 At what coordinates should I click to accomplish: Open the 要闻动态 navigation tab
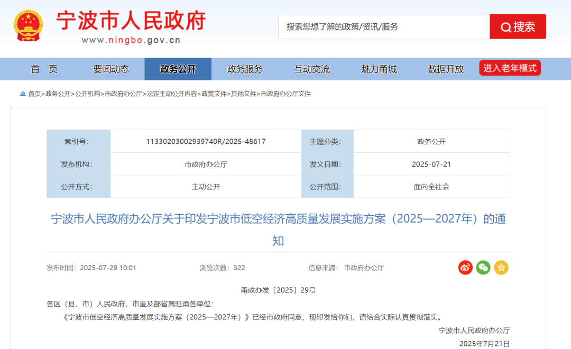(x=111, y=69)
